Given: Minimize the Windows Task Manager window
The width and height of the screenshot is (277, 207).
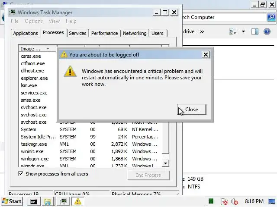Looking at the screenshot, I should point(156,13).
